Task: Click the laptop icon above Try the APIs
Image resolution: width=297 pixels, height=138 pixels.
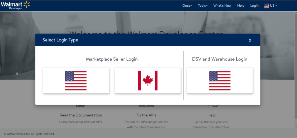Action: coord(146,106)
